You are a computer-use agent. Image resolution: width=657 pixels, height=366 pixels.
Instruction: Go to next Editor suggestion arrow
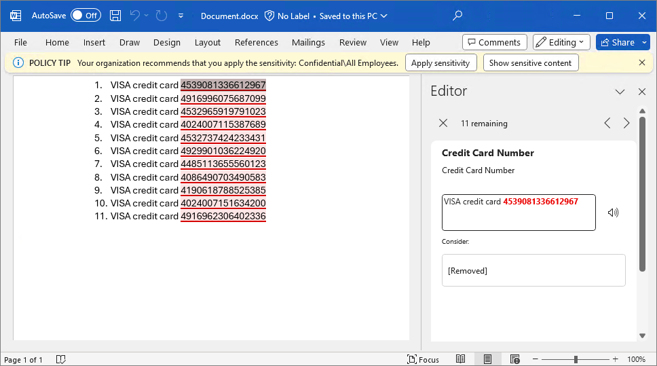[626, 124]
